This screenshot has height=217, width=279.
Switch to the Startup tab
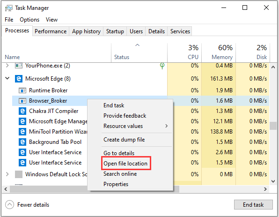115,31
